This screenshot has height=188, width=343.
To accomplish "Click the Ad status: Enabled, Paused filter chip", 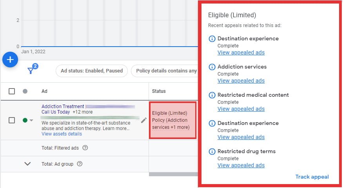I will (x=92, y=71).
